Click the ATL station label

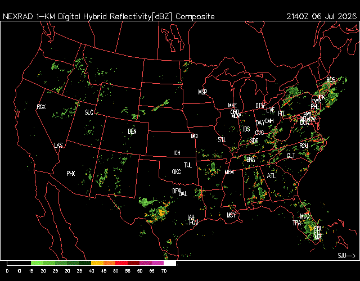pos(271,176)
